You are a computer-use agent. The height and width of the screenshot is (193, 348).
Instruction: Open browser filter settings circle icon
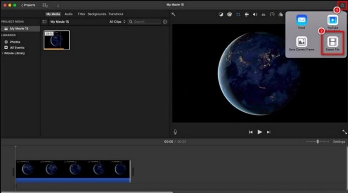coord(165,22)
